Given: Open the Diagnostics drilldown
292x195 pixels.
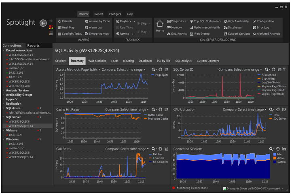Looking at the screenshot, I should [x=176, y=21].
